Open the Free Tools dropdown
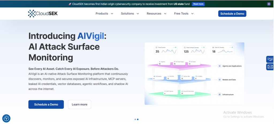The width and height of the screenshot is (274, 124). pyautogui.click(x=184, y=14)
